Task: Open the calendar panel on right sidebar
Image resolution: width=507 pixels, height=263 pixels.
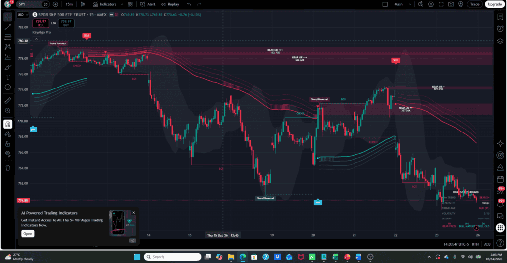Action: [500, 179]
